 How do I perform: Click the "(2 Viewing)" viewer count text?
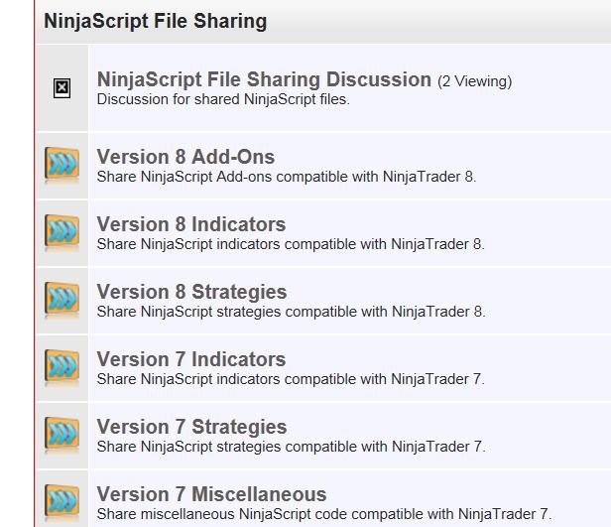pyautogui.click(x=474, y=81)
